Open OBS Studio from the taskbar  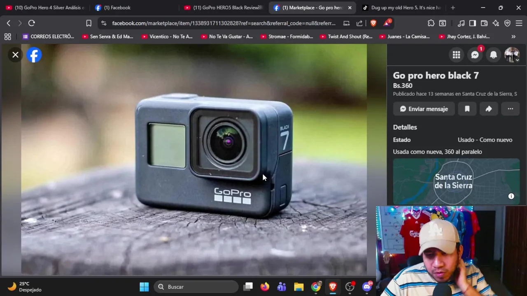point(350,287)
